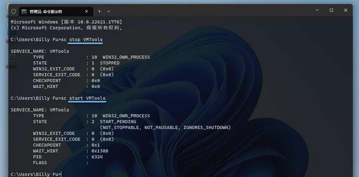Expand the new tab profile dropdown
Screen dimensions: 359x177
point(109,12)
